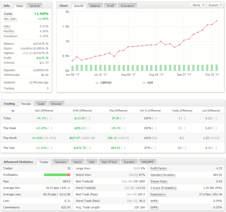
Task: Click the first green bar at Jun 09
Action: [x=73, y=68]
